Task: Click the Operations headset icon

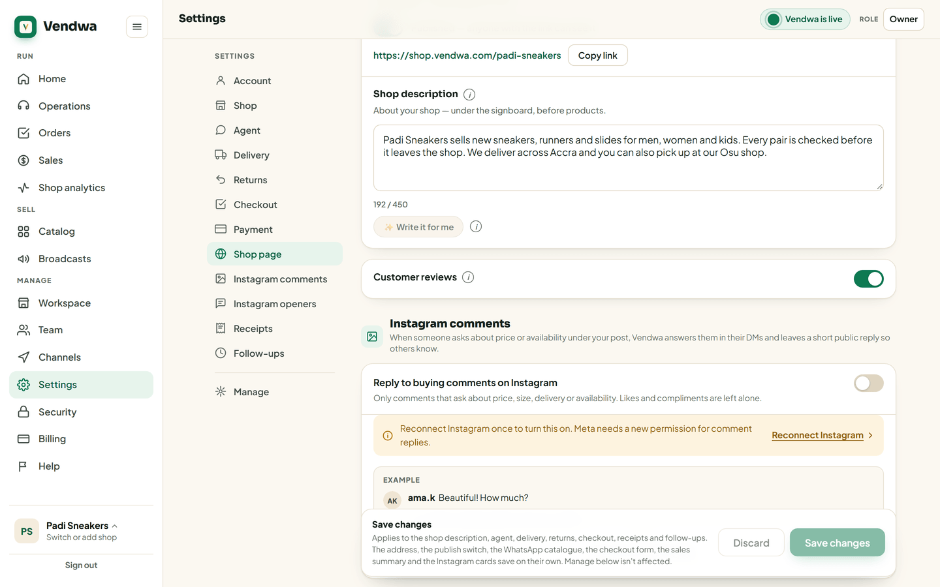Action: coord(23,106)
